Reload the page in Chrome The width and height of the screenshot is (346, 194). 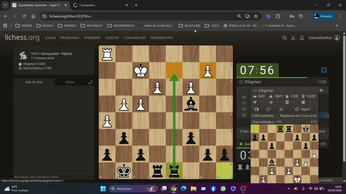24,16
